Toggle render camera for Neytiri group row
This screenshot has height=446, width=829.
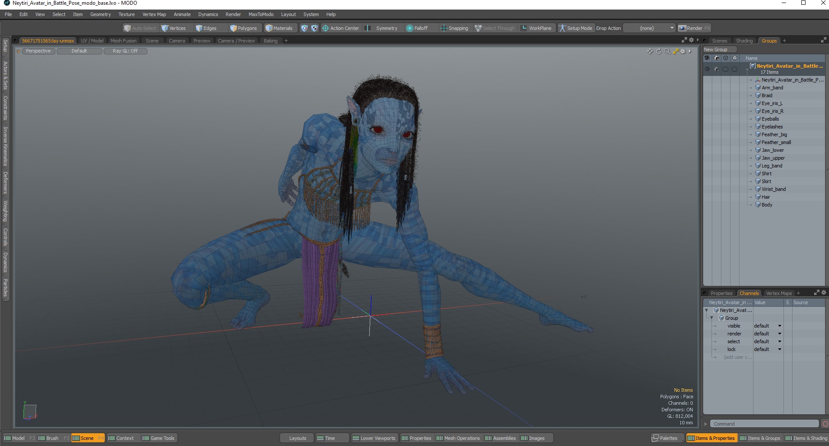coord(717,69)
